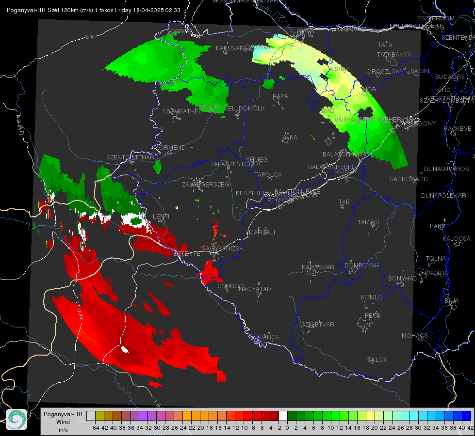Screen dimensions: 475x436
Task: Select the PECS label on the map
Action: 373,315
